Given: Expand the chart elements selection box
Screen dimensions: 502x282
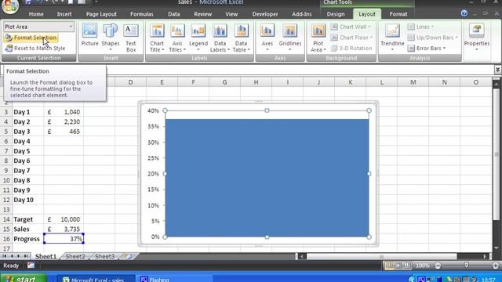Looking at the screenshot, I should [71, 27].
